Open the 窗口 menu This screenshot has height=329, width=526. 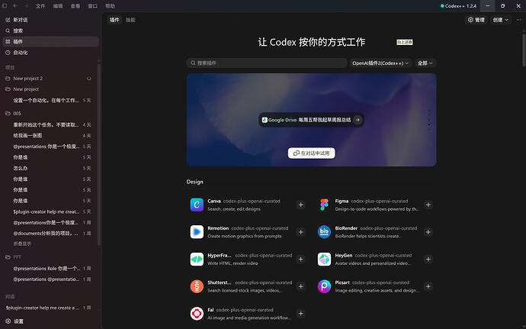coord(92,5)
